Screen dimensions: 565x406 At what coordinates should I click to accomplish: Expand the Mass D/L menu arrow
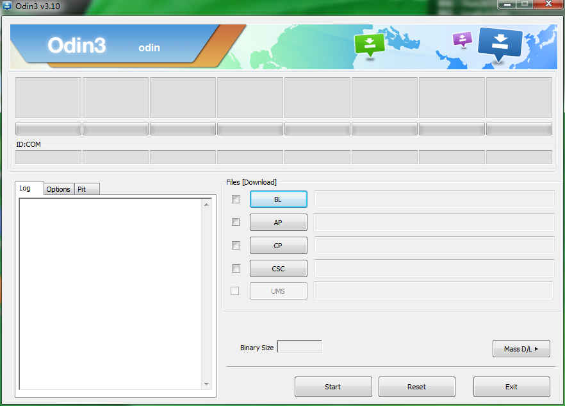tap(537, 349)
